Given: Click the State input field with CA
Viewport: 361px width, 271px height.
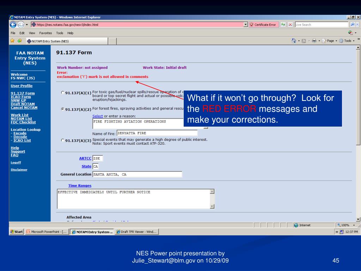Looking at the screenshot, I should pos(96,167).
